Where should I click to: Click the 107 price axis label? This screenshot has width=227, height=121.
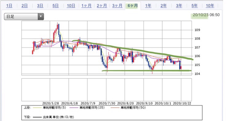point(197,47)
